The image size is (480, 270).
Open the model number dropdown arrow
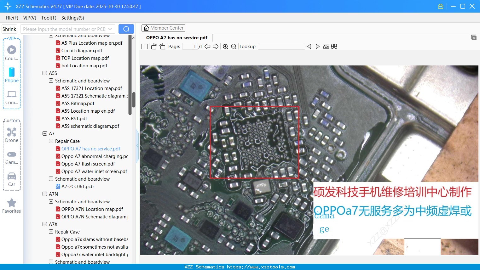click(x=110, y=29)
